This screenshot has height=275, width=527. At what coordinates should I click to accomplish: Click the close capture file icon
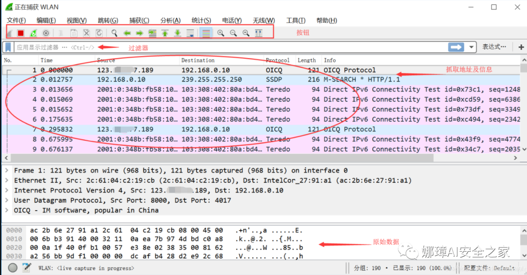click(x=86, y=33)
